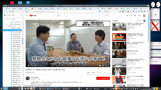The width and height of the screenshot is (161, 90).
Task: Collapse the bookmarks folder tree node
Action: point(8,26)
